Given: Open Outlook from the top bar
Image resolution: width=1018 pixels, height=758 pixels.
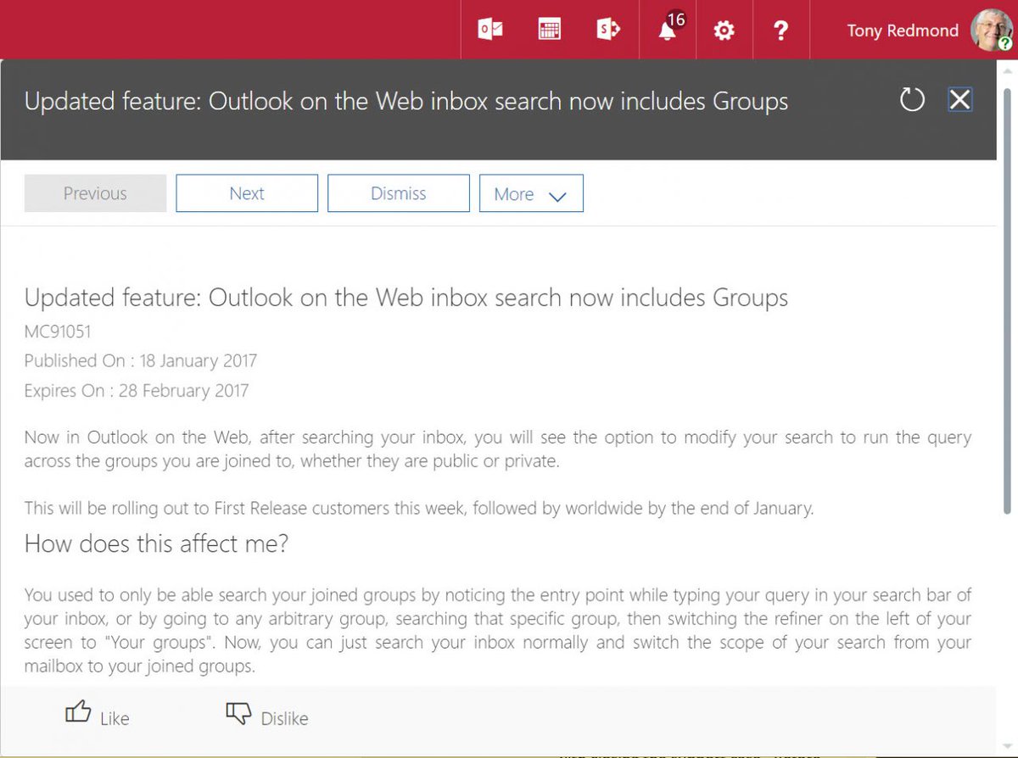Looking at the screenshot, I should click(490, 30).
